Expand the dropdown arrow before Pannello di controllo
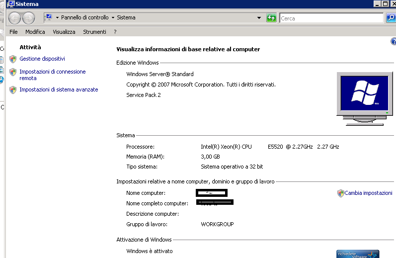Screen dimensions: 396x258 pyautogui.click(x=57, y=18)
